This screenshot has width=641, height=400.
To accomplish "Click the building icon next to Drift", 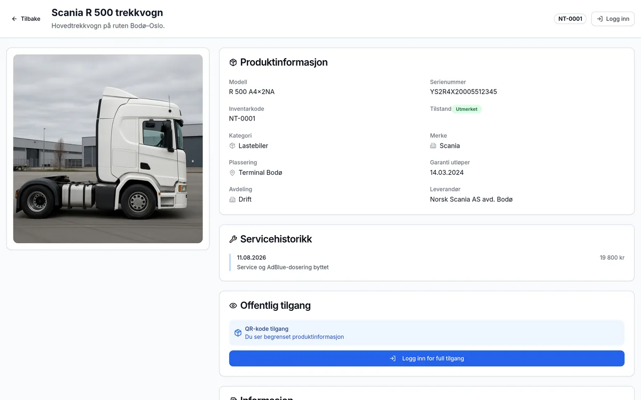I will tap(232, 199).
